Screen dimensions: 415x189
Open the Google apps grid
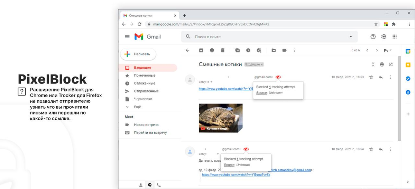395,37
